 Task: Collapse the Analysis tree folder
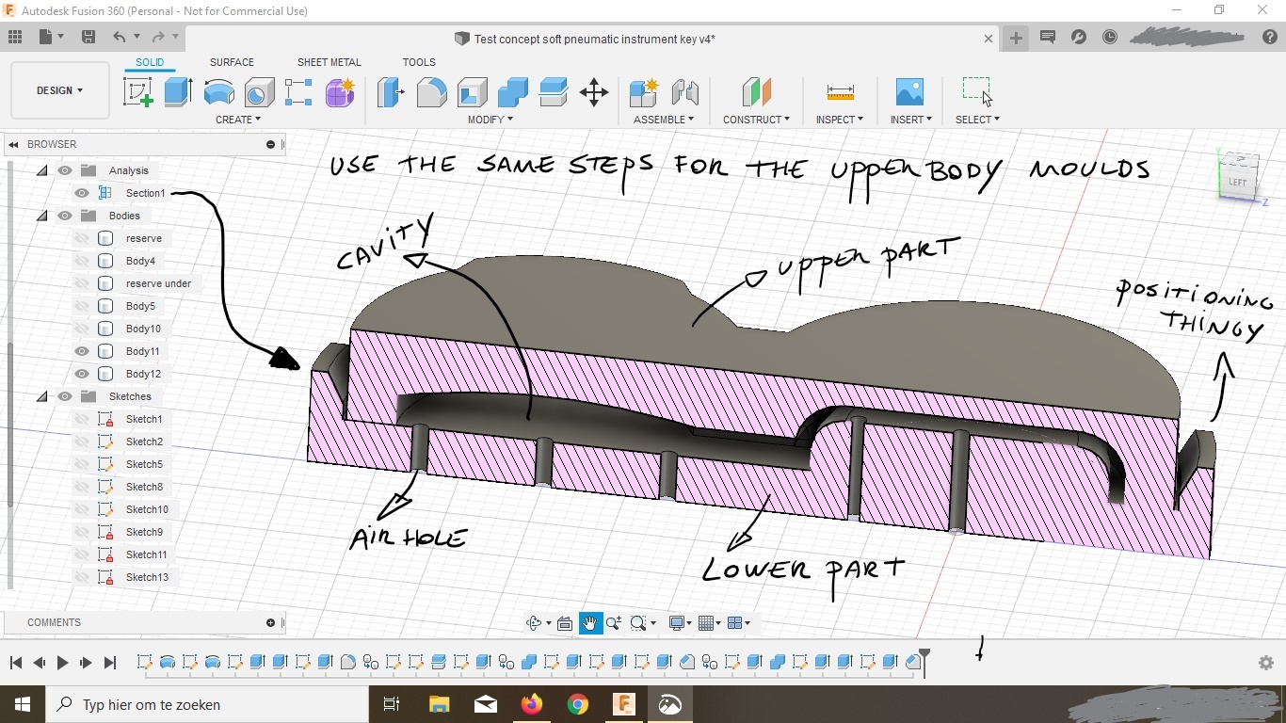tap(42, 170)
